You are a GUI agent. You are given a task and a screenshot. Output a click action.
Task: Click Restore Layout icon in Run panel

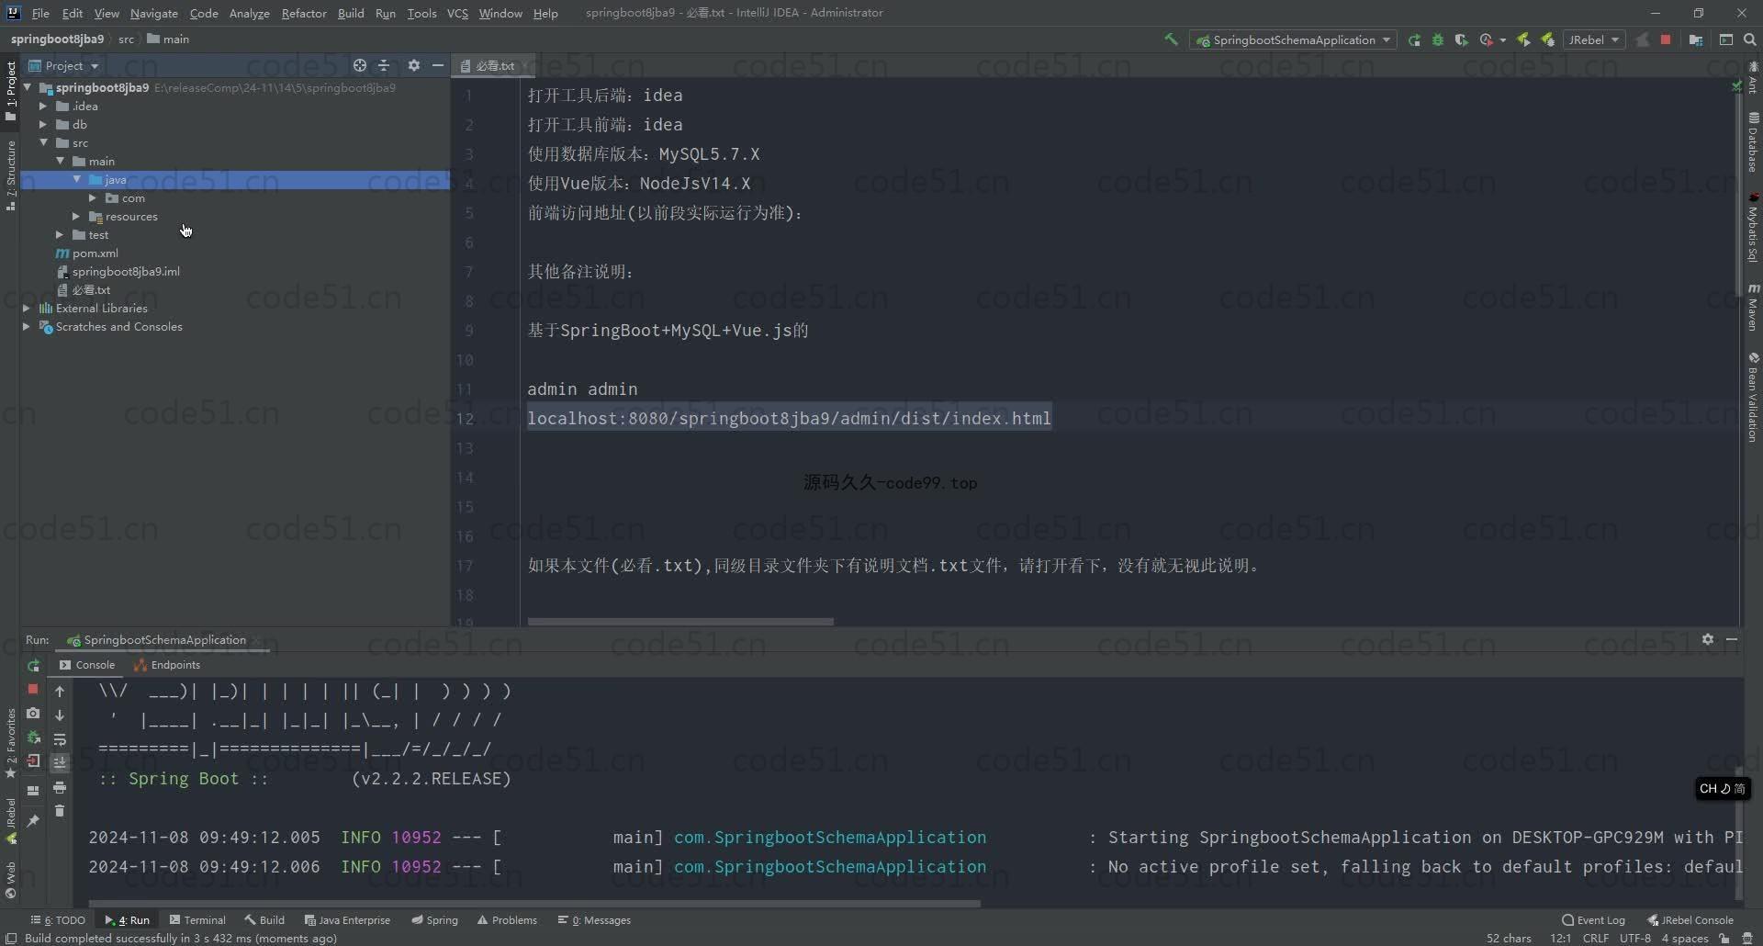(x=33, y=790)
